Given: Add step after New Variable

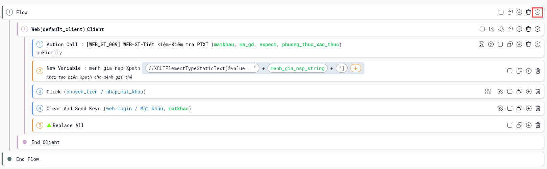Looking at the screenshot, I should 529,71.
